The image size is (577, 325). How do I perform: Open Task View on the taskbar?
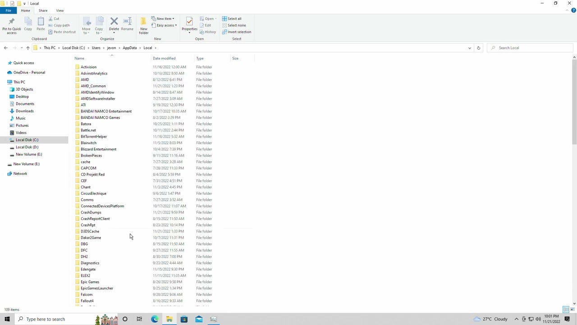[x=139, y=319]
